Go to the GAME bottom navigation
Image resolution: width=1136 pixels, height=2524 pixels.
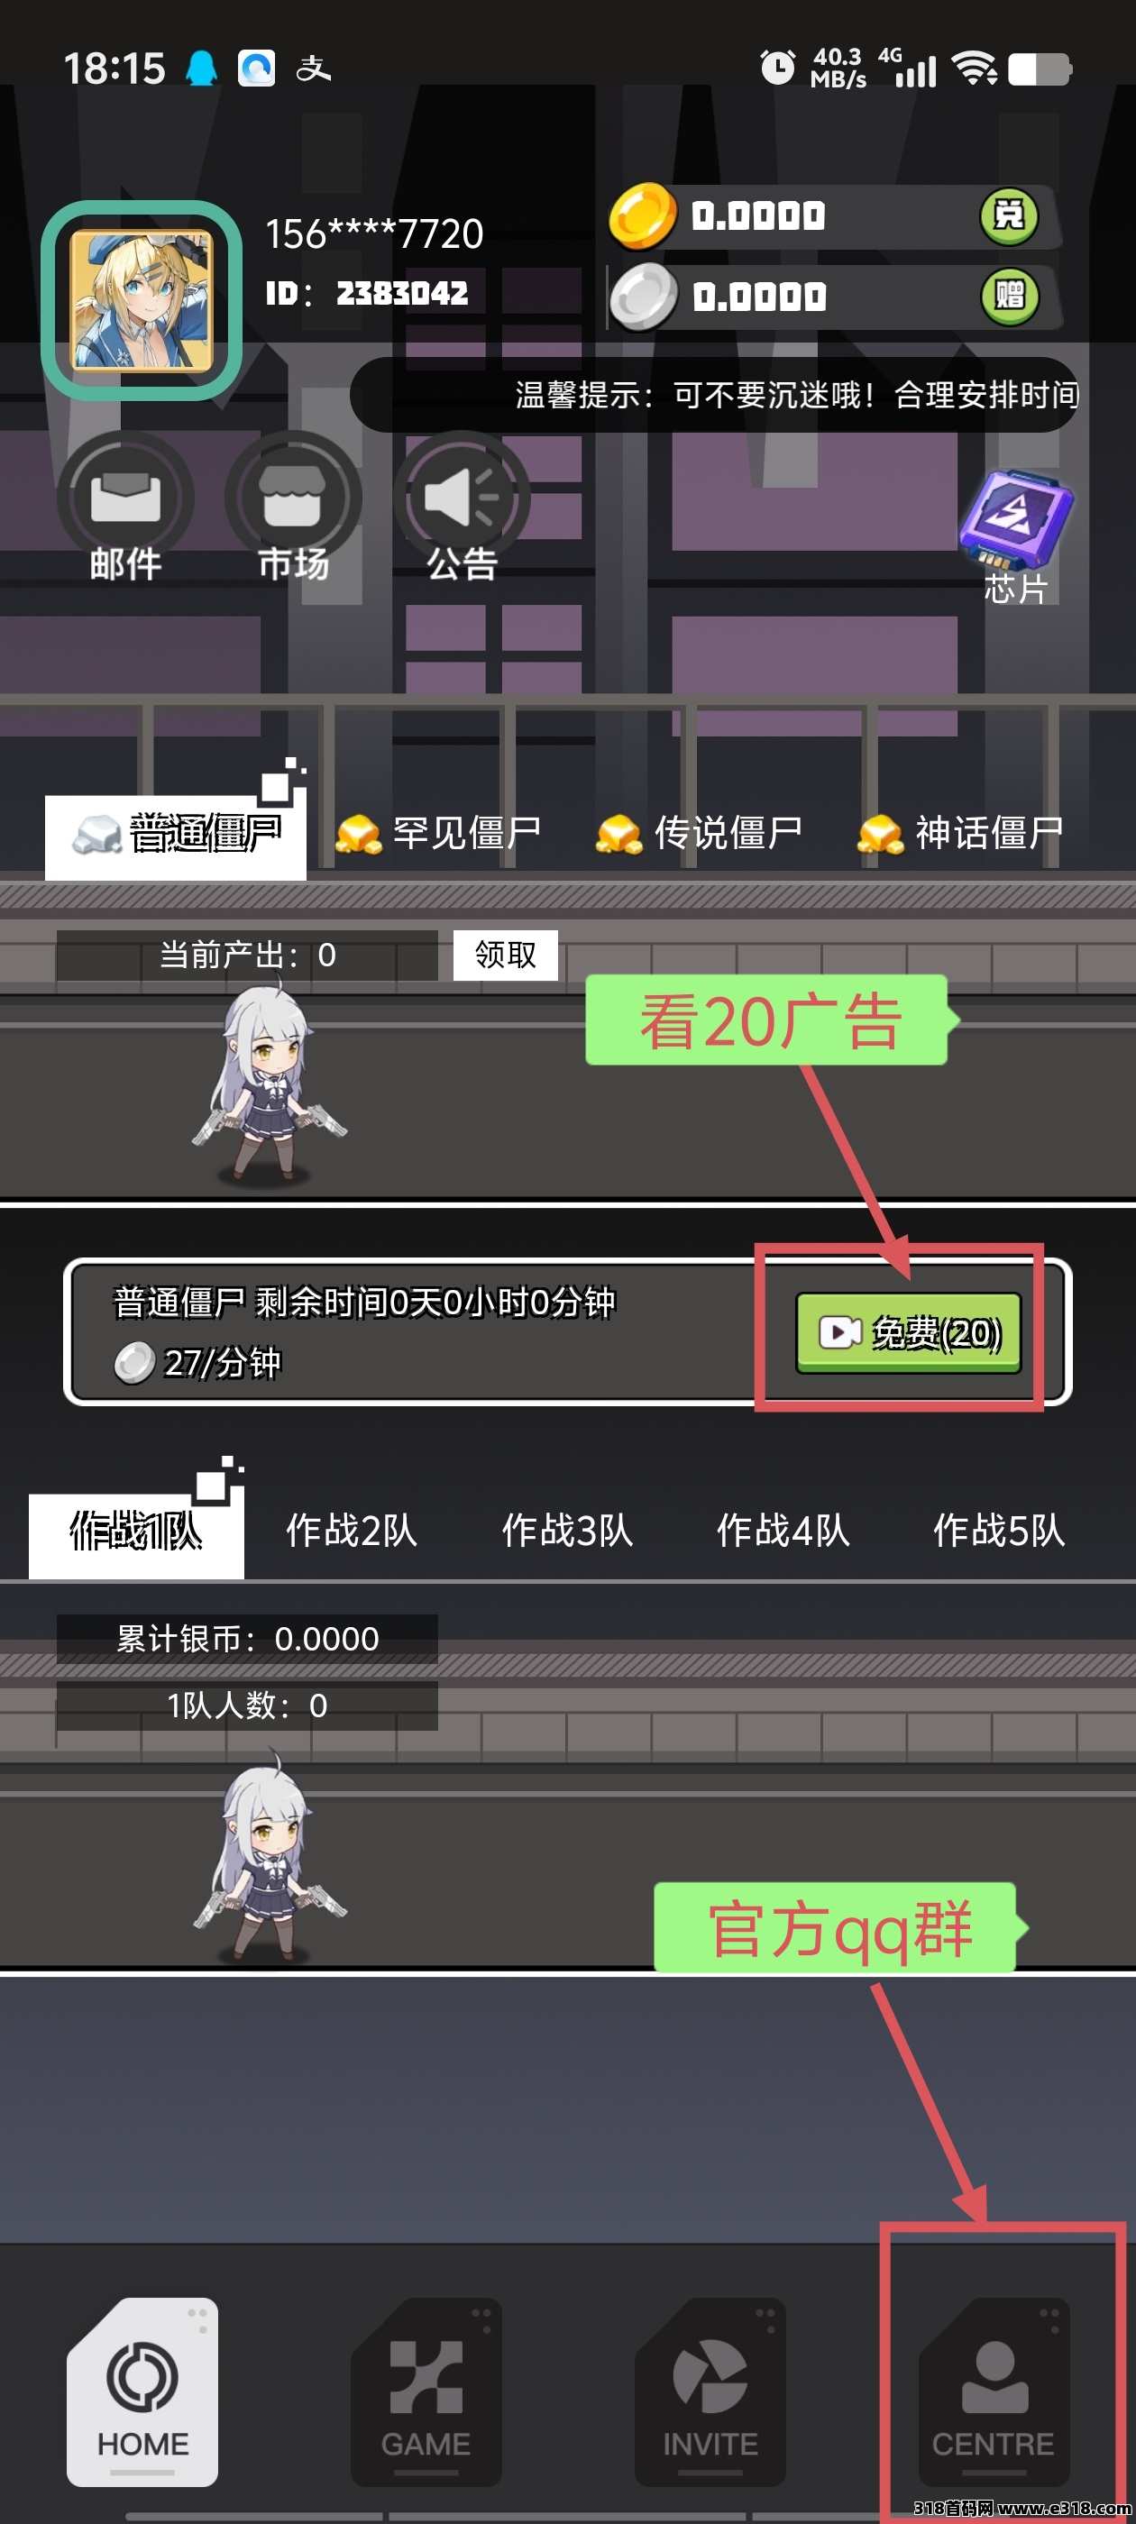tap(426, 2391)
